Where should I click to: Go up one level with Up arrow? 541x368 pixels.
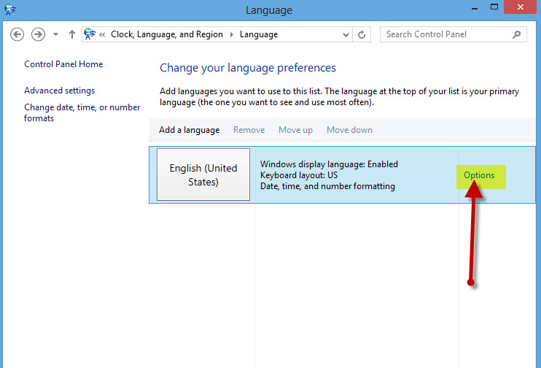click(71, 34)
